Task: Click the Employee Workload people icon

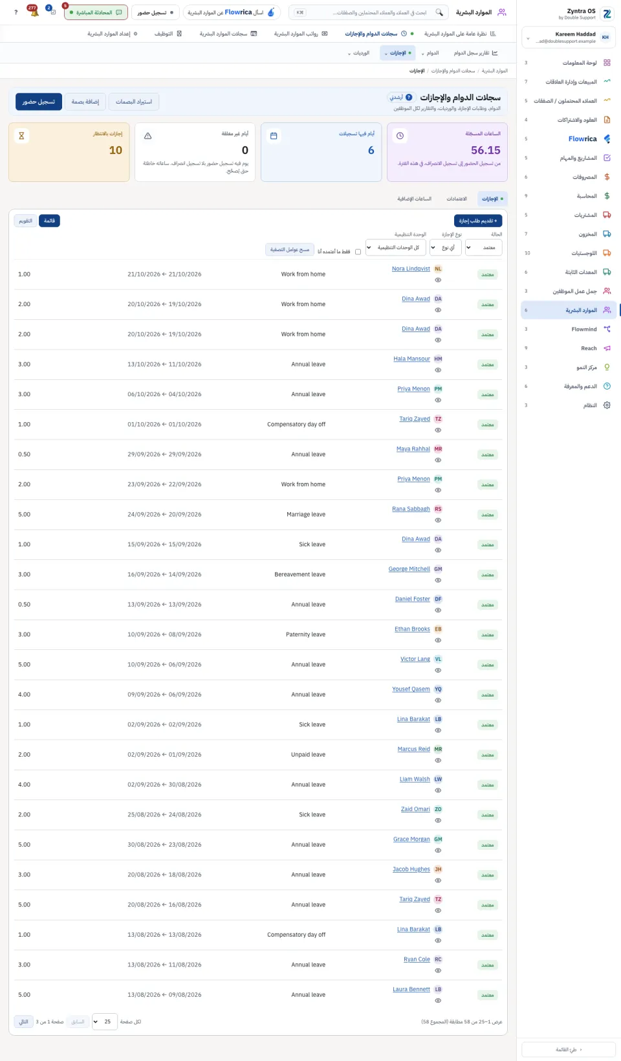Action: pos(607,291)
